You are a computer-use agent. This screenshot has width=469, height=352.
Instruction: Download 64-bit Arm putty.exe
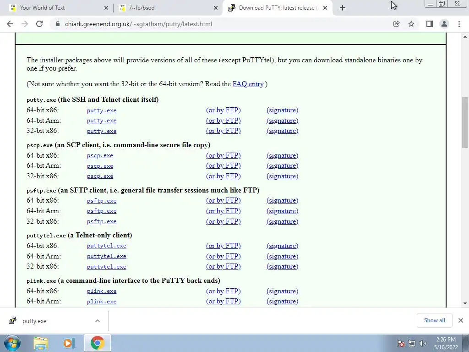(102, 121)
